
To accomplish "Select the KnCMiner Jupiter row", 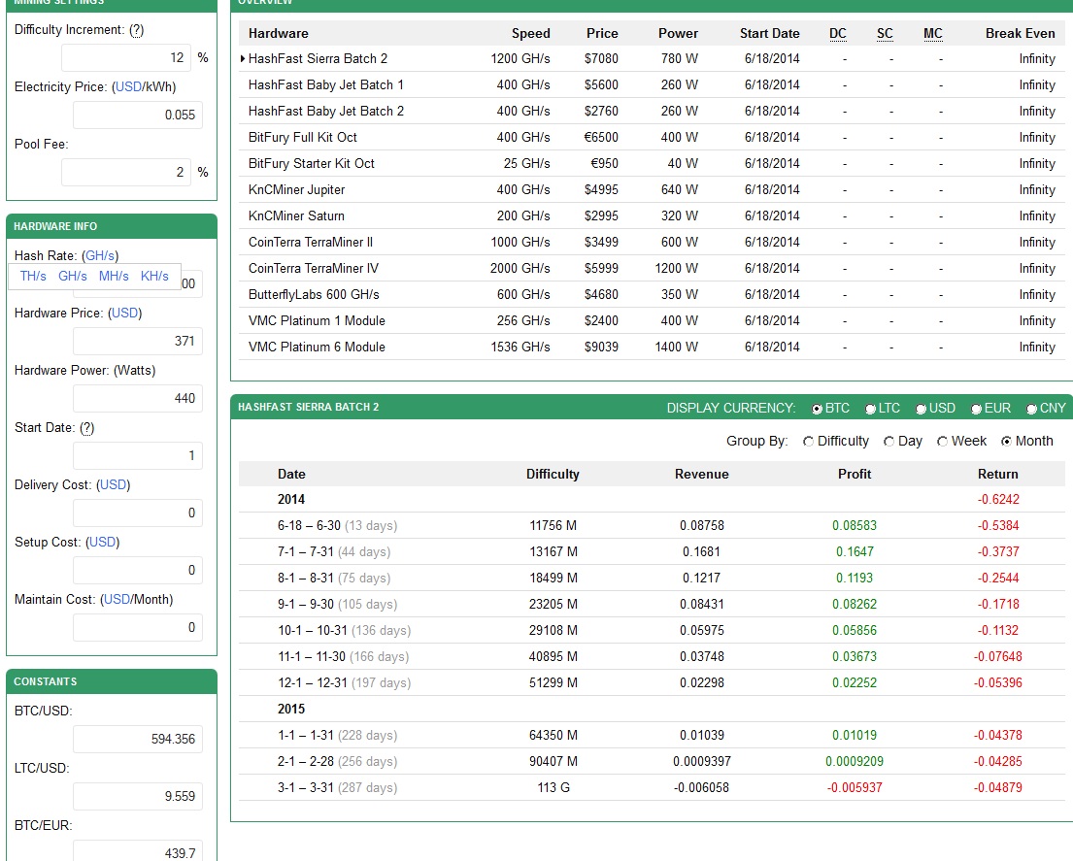I will [x=652, y=189].
